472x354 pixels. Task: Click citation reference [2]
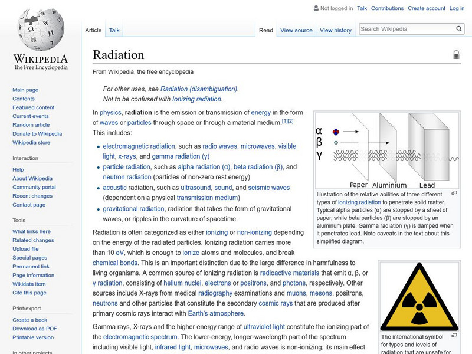(x=290, y=121)
